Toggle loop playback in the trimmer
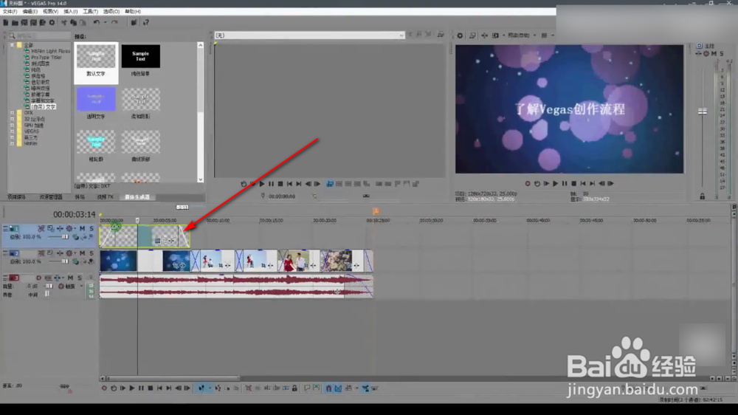This screenshot has height=415, width=738. tap(244, 184)
